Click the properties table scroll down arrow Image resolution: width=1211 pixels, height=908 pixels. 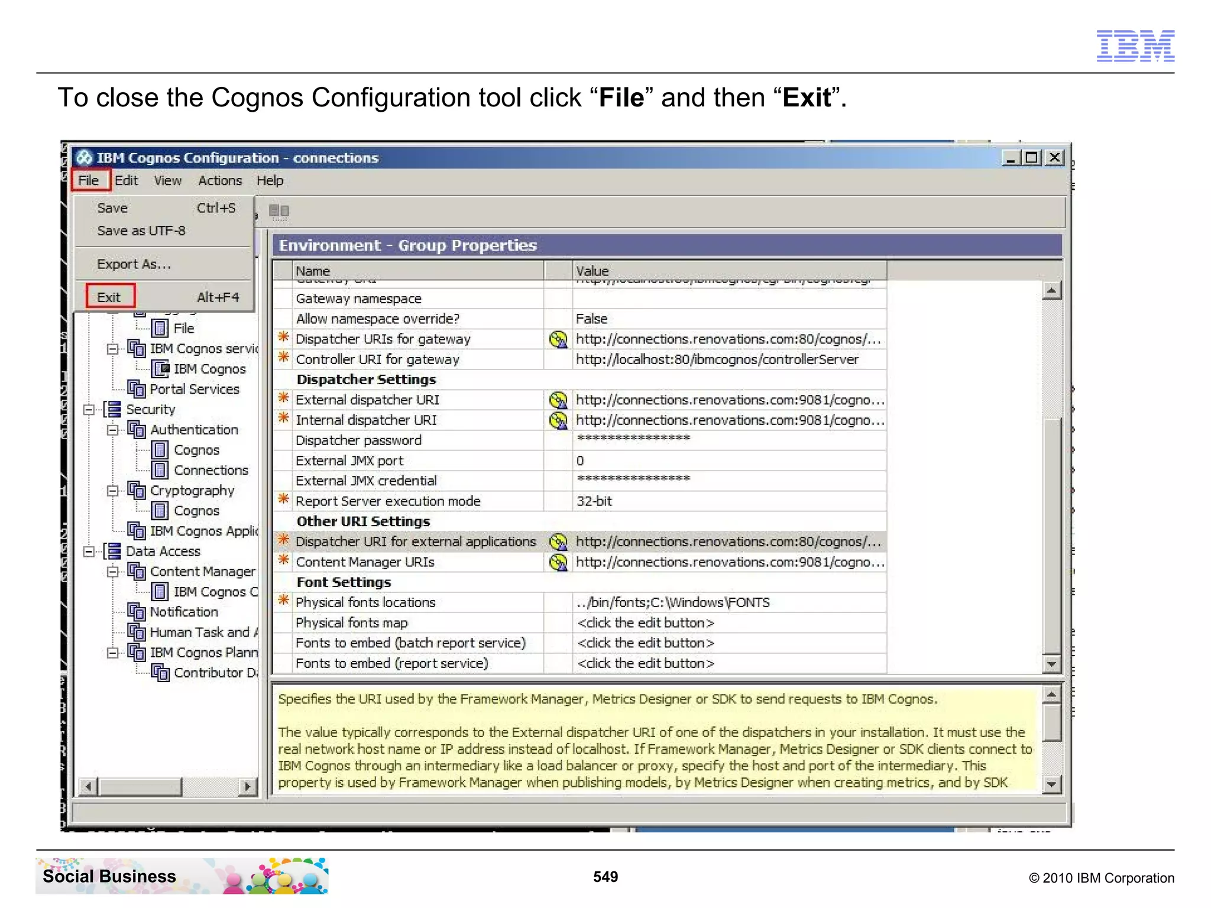pos(1051,664)
